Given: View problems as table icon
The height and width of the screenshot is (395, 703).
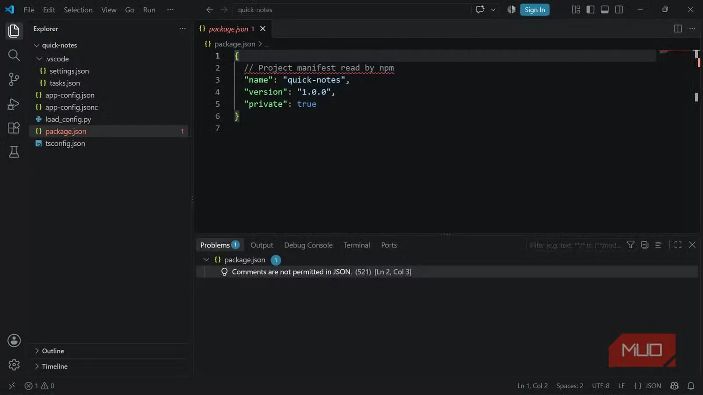Looking at the screenshot, I should (658, 245).
